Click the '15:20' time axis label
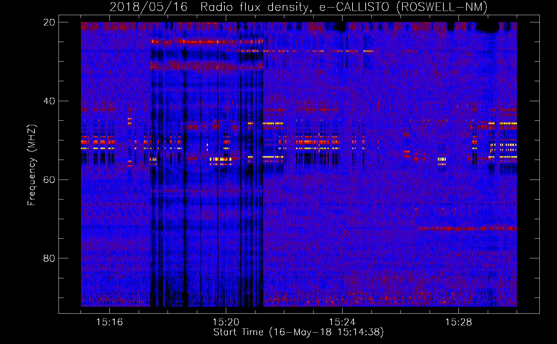 click(x=226, y=322)
